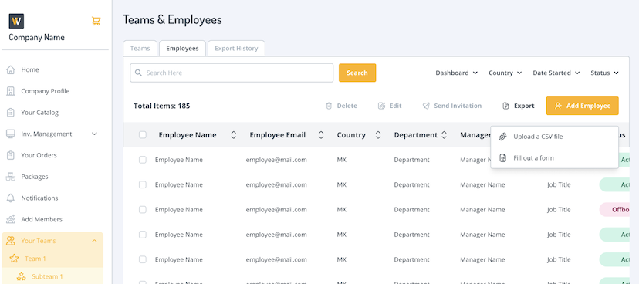Image resolution: width=639 pixels, height=284 pixels.
Task: Check the checkbox in the Offboarded row
Action: (143, 210)
